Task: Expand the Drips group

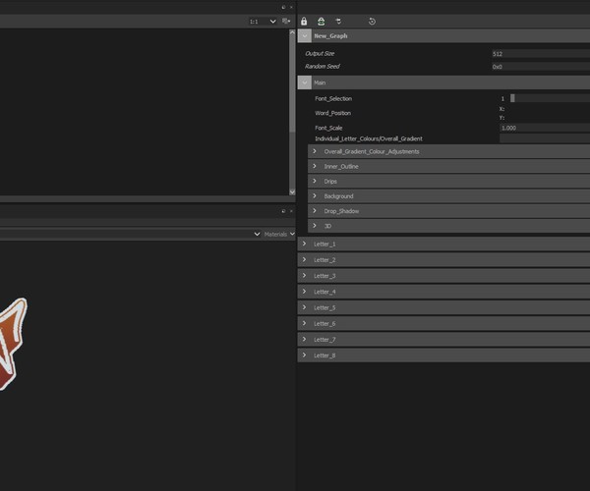Action: [x=315, y=181]
